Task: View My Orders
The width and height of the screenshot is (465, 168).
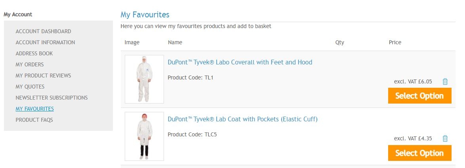Action: pos(30,64)
